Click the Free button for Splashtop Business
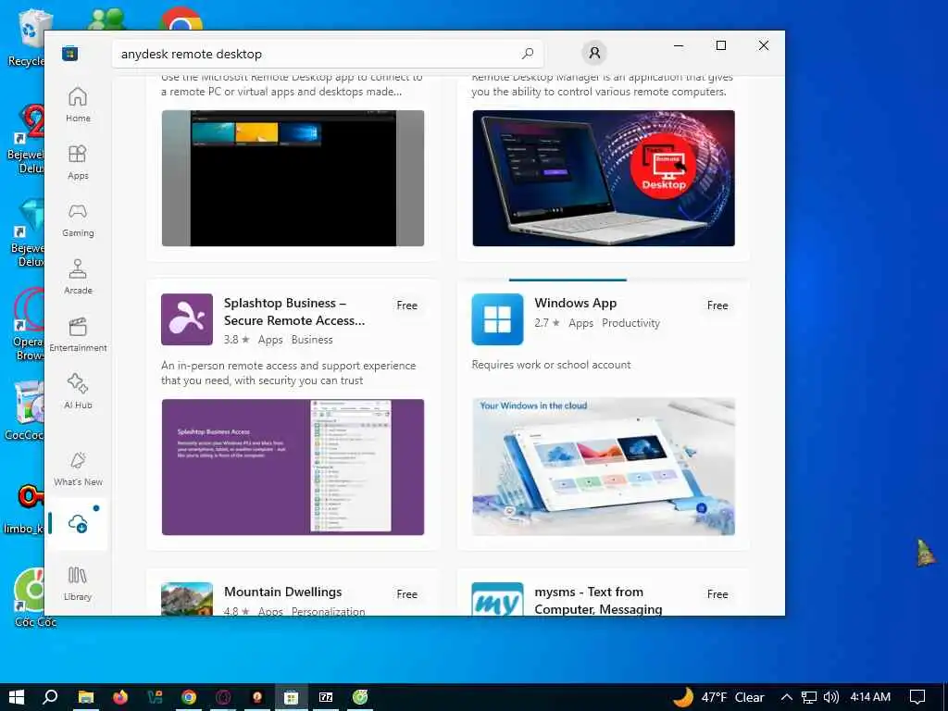This screenshot has height=711, width=948. pos(407,306)
